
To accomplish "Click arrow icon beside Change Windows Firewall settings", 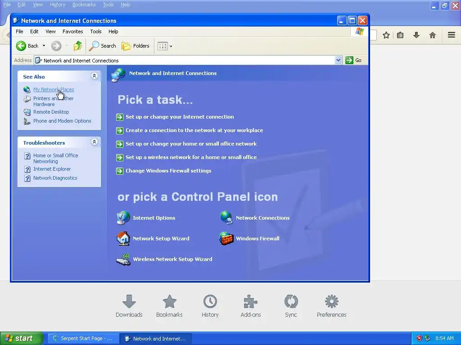I will click(x=120, y=171).
